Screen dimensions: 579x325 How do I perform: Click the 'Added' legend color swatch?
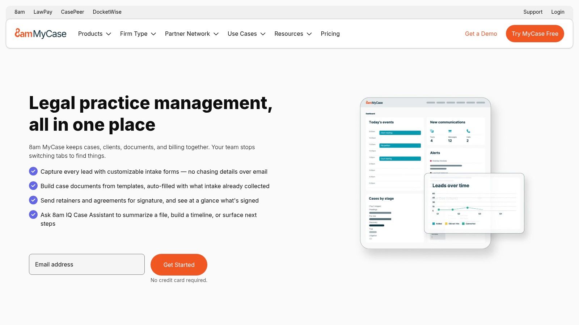tap(434, 224)
